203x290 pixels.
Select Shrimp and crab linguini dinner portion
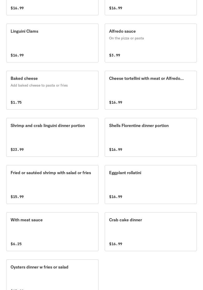point(52,137)
